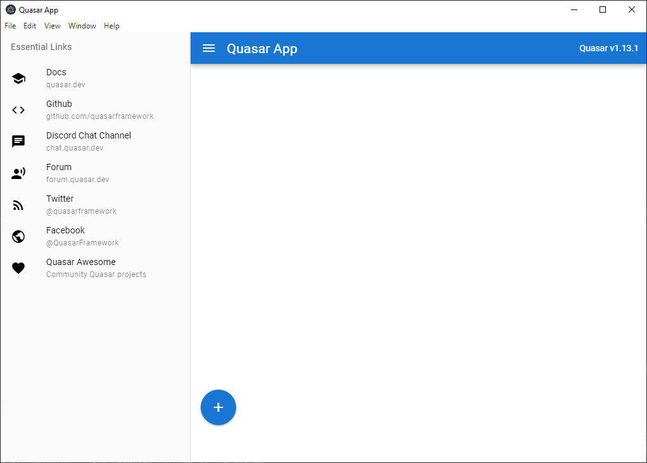Click the blue plus floating action button

point(218,407)
